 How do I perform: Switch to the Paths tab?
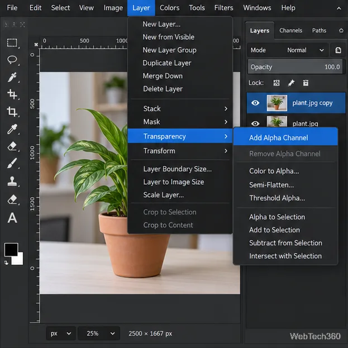pyautogui.click(x=319, y=30)
